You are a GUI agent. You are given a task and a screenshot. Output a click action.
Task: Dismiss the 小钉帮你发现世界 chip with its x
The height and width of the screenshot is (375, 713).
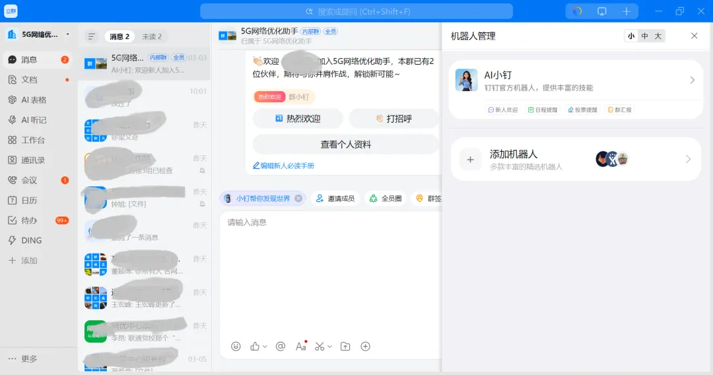click(298, 198)
